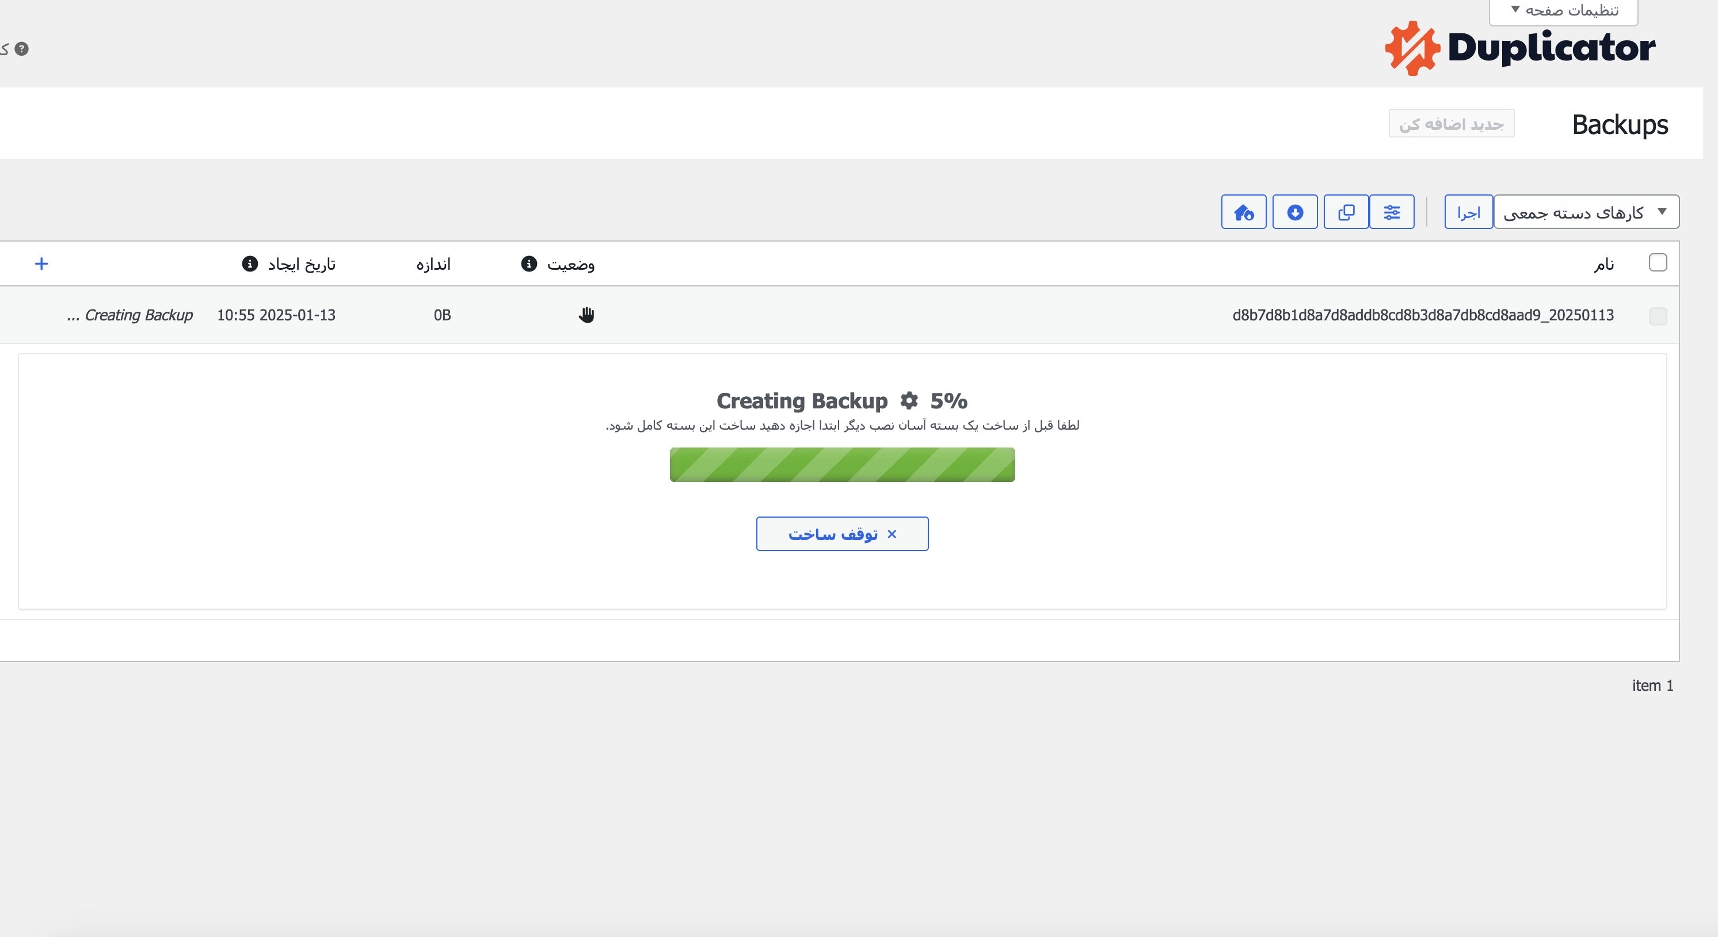This screenshot has height=937, width=1718.
Task: Click the نام column header
Action: 1603,265
